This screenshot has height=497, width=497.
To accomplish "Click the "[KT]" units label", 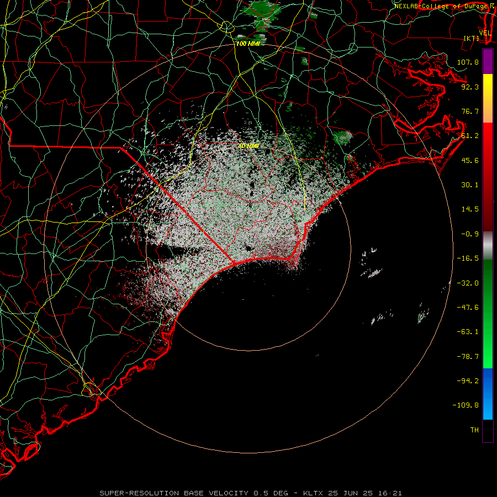I will click(x=472, y=38).
